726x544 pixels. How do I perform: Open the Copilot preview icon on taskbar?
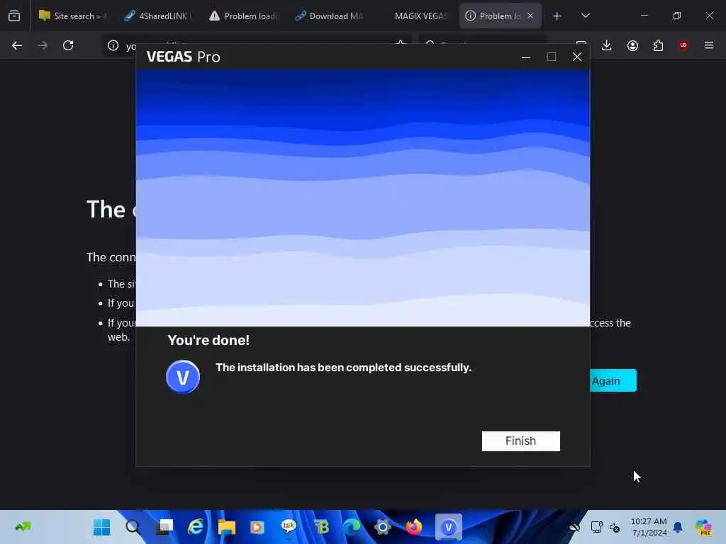click(x=704, y=527)
